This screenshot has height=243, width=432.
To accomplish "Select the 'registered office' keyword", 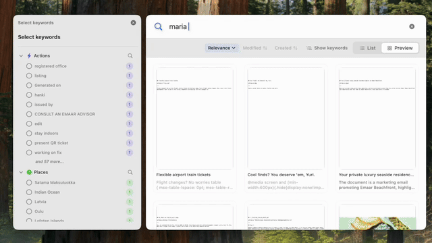I will (x=29, y=66).
